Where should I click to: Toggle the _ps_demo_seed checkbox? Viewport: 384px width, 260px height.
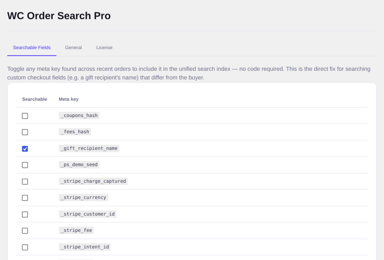coord(25,165)
